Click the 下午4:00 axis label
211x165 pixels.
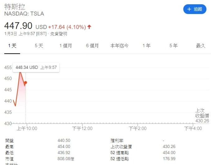point(193,128)
